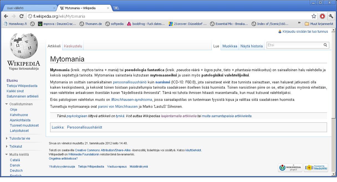
Task: Open the Münchhausen-syndrooma article link
Action: (131, 100)
